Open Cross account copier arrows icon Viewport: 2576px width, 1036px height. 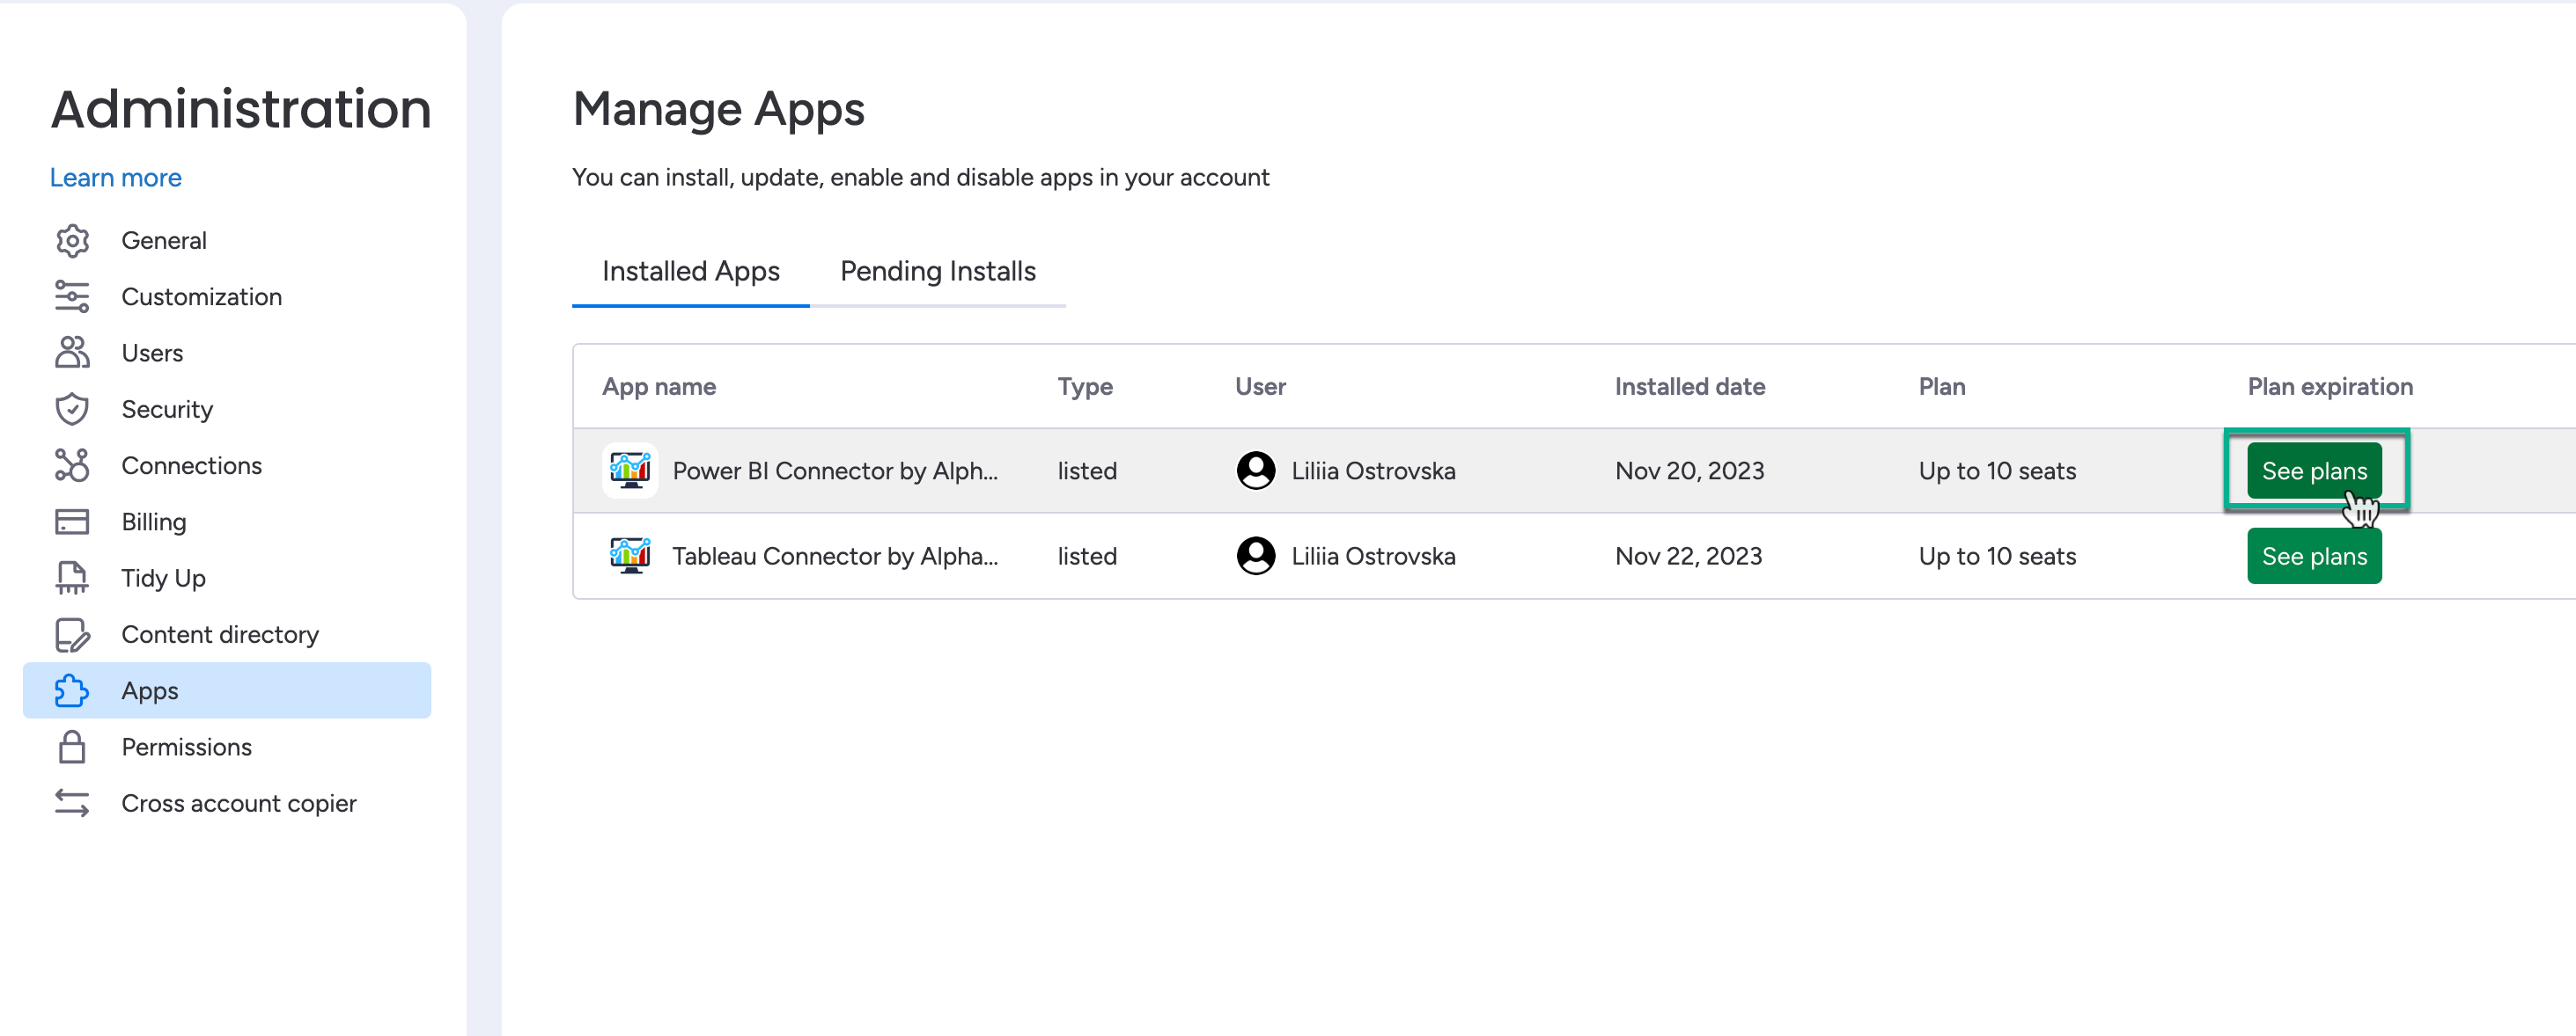pyautogui.click(x=72, y=803)
